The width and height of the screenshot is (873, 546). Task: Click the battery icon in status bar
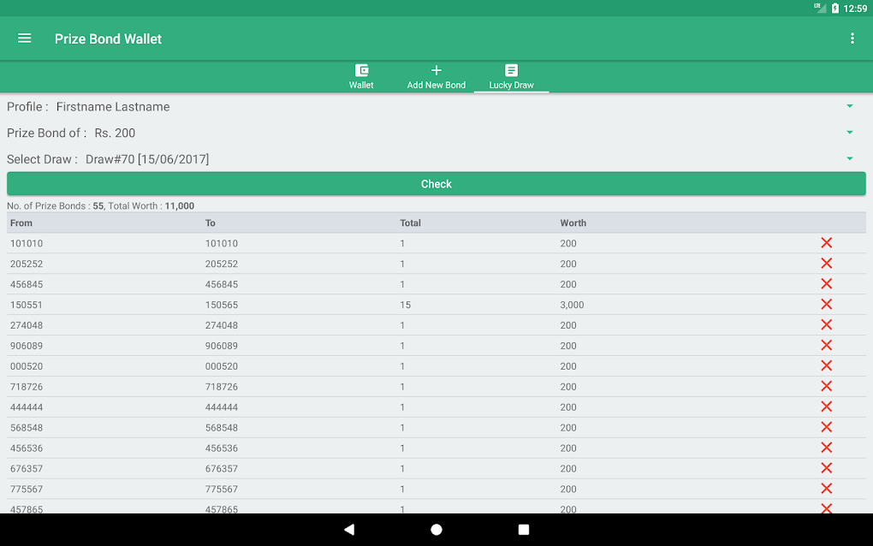[834, 9]
